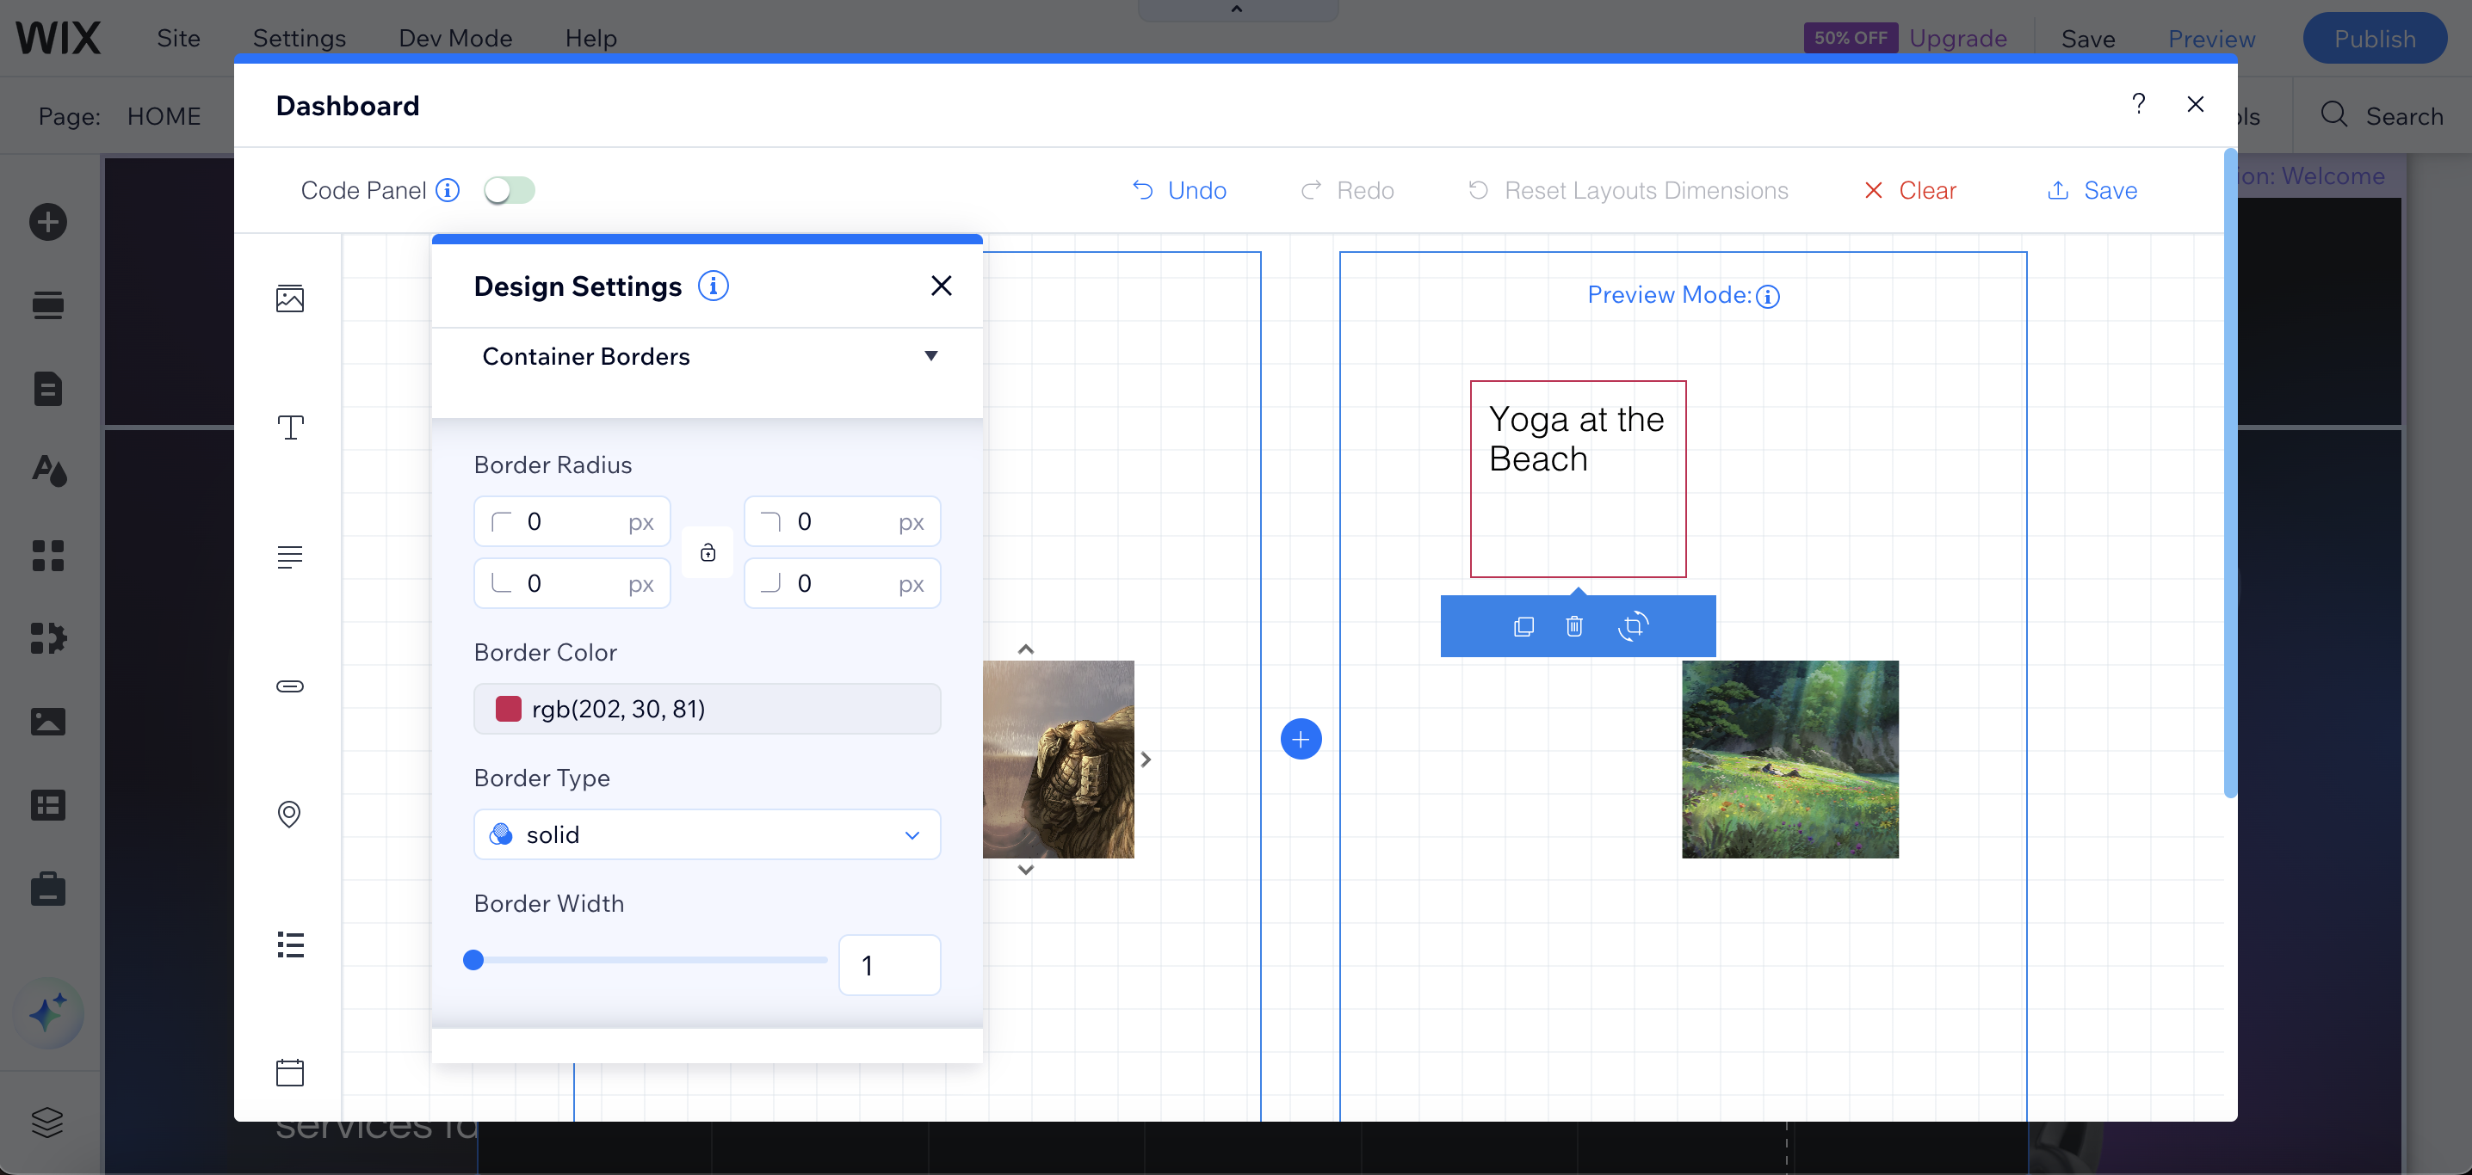2472x1175 pixels.
Task: Open the Dev Mode menu
Action: (456, 39)
